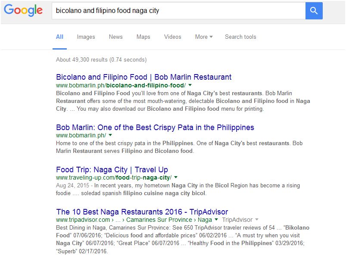Image resolution: width=346 pixels, height=258 pixels.
Task: Select the All results tab
Action: pyautogui.click(x=59, y=37)
